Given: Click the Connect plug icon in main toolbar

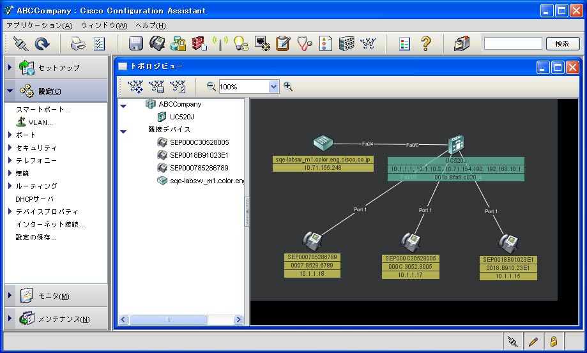Looking at the screenshot, I should (21, 44).
